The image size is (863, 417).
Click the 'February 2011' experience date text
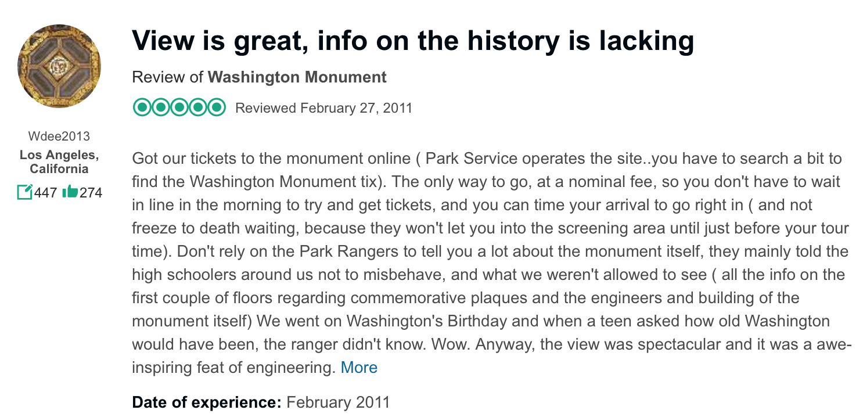point(338,402)
